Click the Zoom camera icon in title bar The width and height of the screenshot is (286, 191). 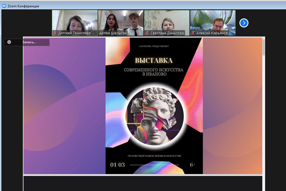(x=4, y=6)
